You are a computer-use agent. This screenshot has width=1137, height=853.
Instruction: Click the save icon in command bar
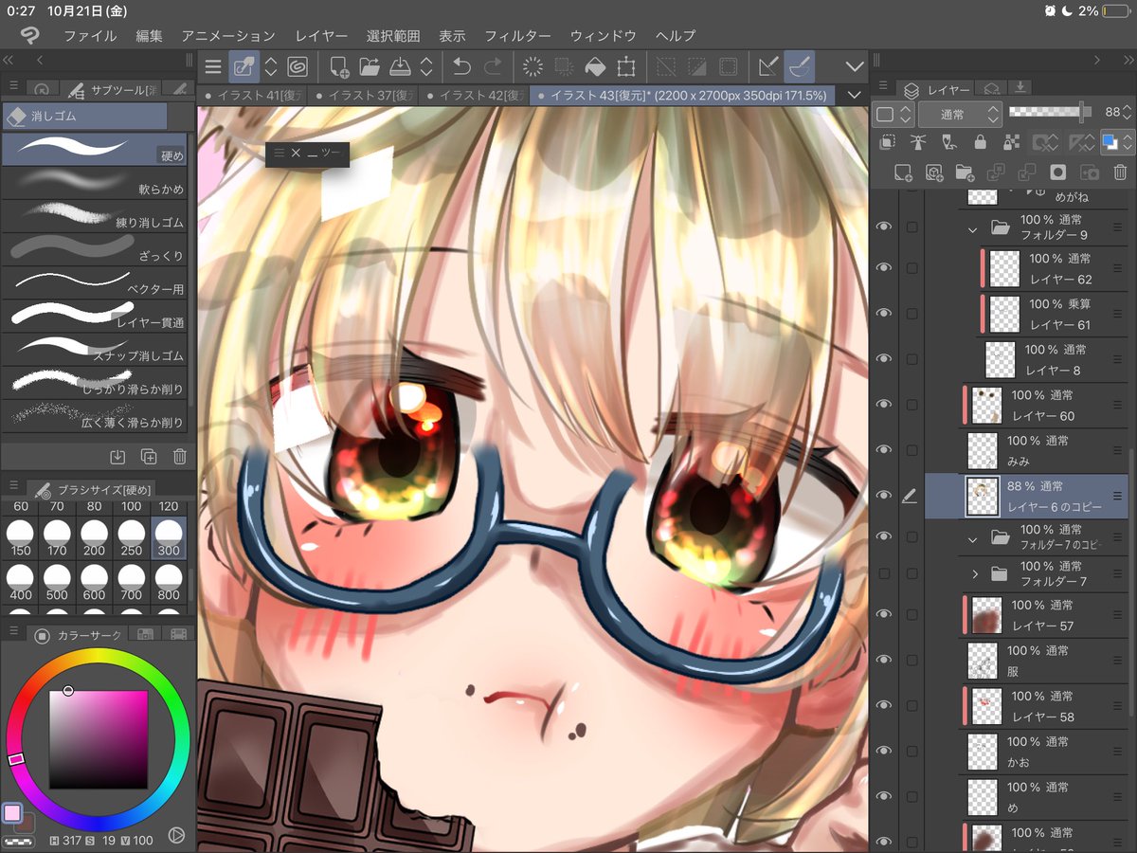tap(400, 66)
